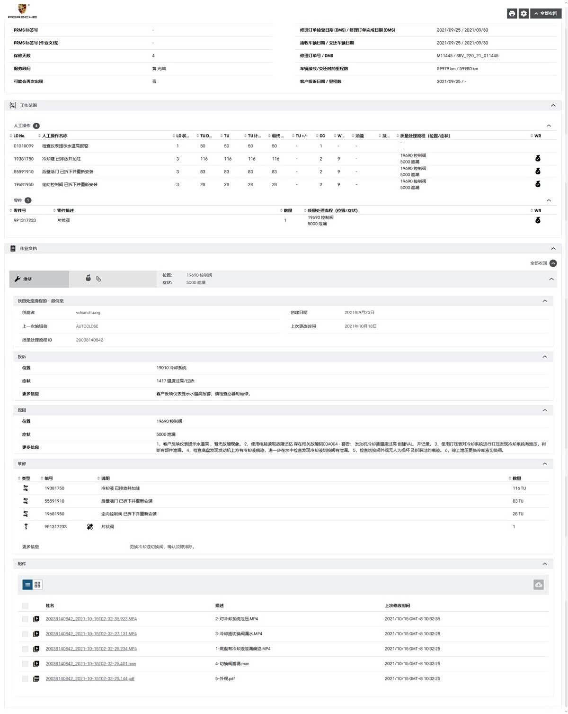This screenshot has width=568, height=714.
Task: Click the video icon for 2-对冷却系统泄压.MP4
Action: pos(36,619)
